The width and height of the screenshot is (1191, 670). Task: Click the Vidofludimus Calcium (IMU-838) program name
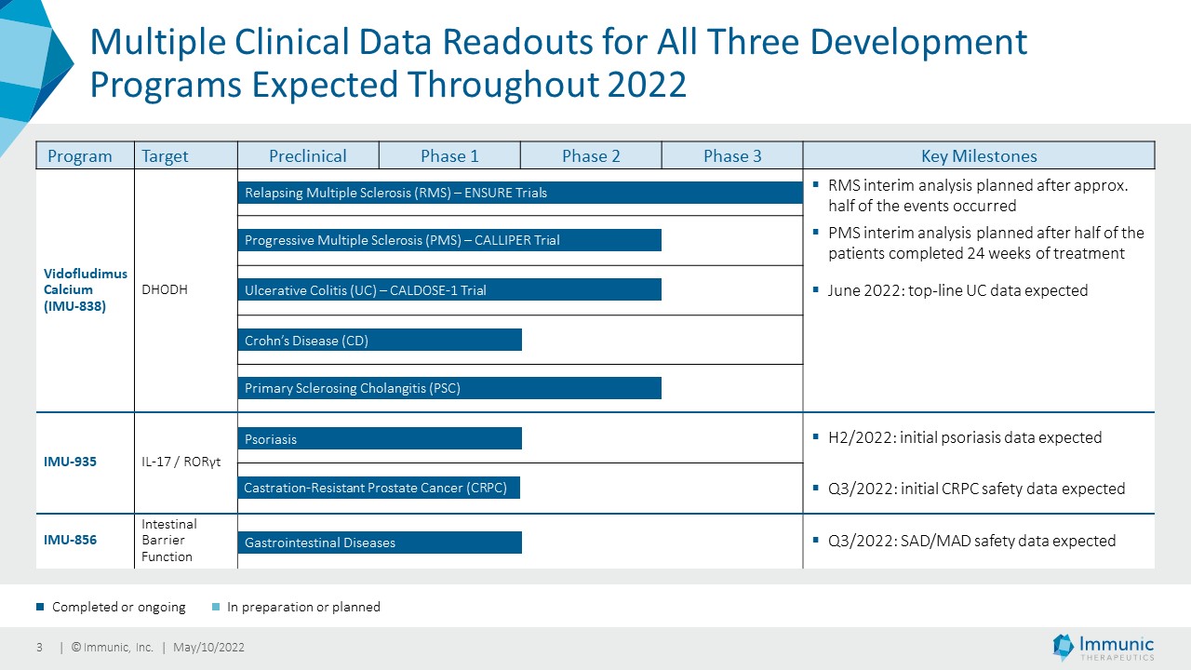coord(75,289)
